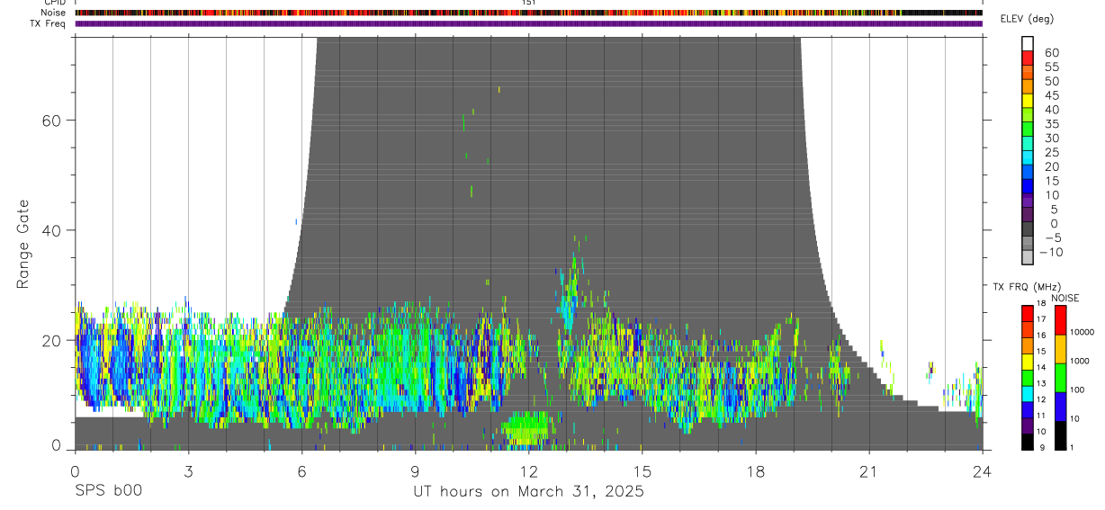1105x510 pixels.
Task: Click the 14 label on the TX FRQ scale
Action: (x=1041, y=367)
